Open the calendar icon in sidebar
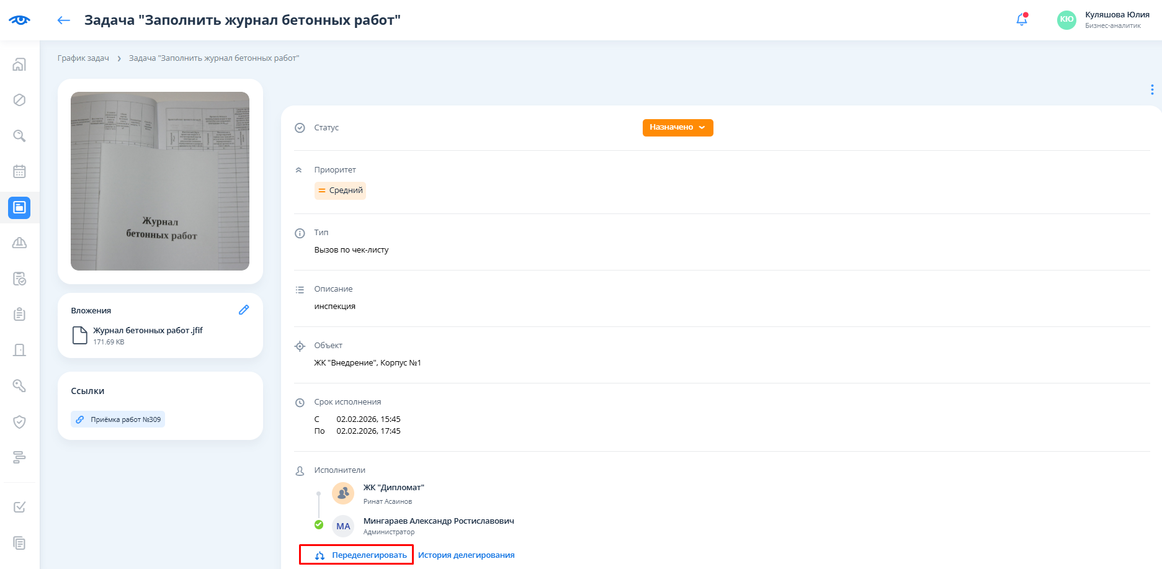 (x=19, y=171)
